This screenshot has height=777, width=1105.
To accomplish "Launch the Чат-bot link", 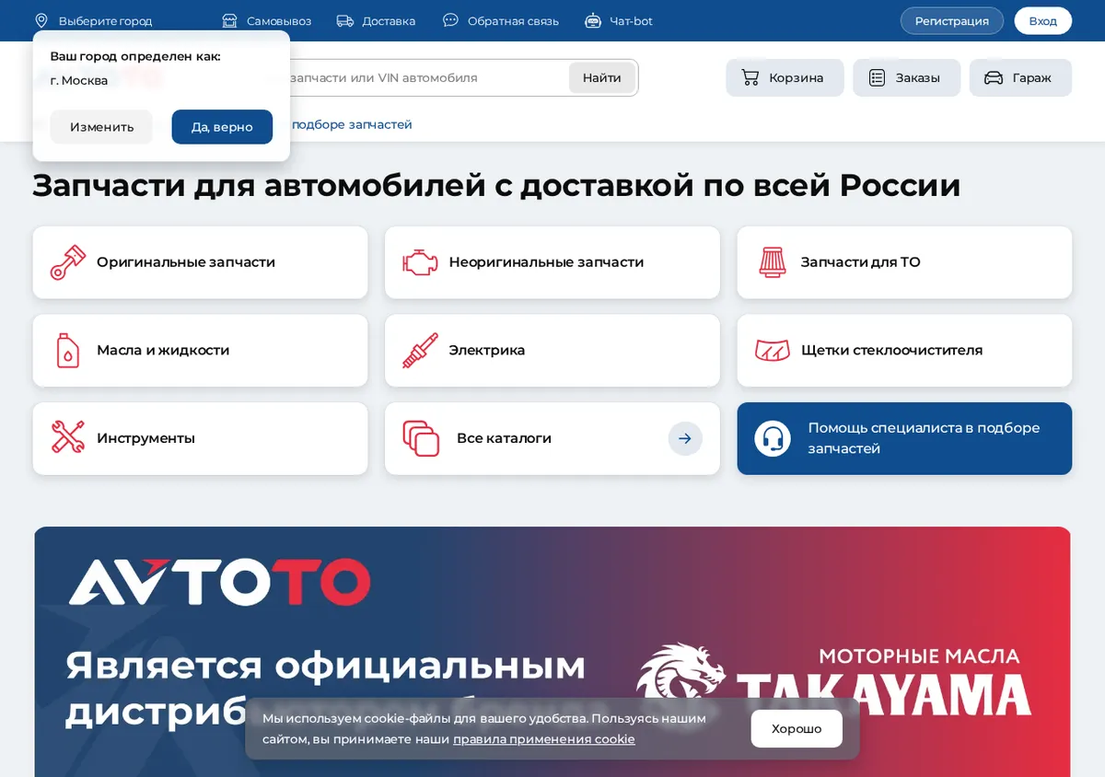I will coord(619,20).
